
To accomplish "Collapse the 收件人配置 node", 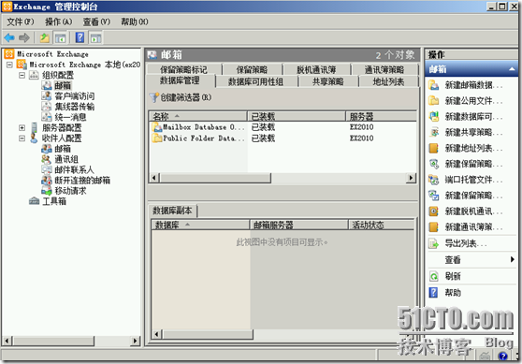I will pyautogui.click(x=22, y=138).
